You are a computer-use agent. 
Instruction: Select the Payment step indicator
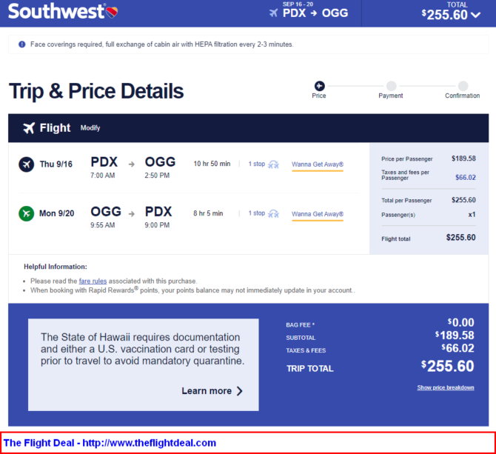click(x=392, y=86)
